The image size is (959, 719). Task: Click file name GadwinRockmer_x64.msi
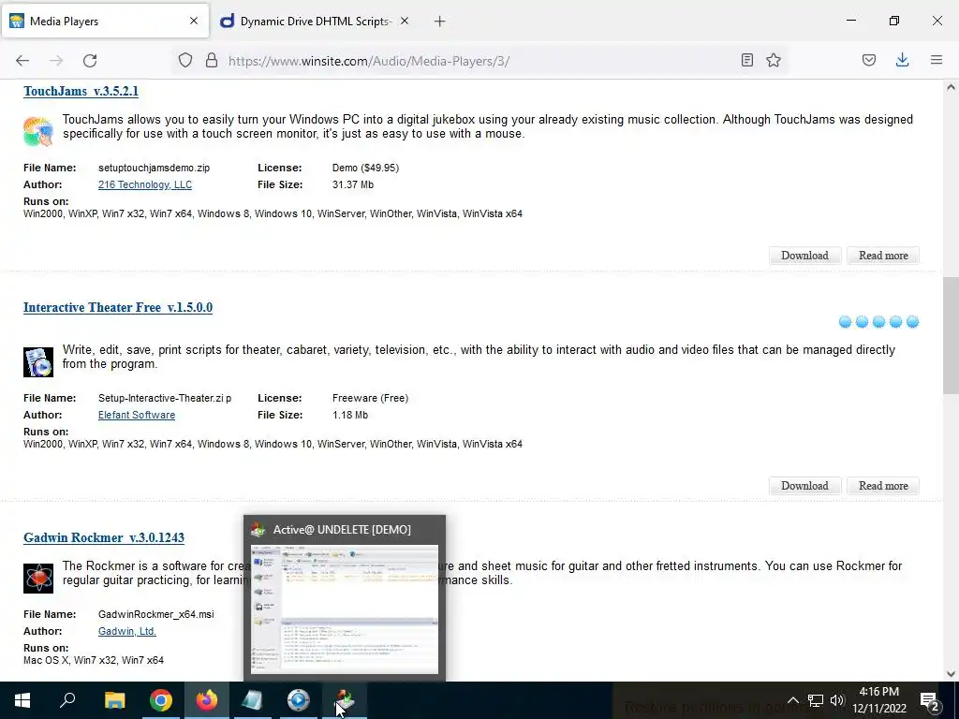[156, 615]
